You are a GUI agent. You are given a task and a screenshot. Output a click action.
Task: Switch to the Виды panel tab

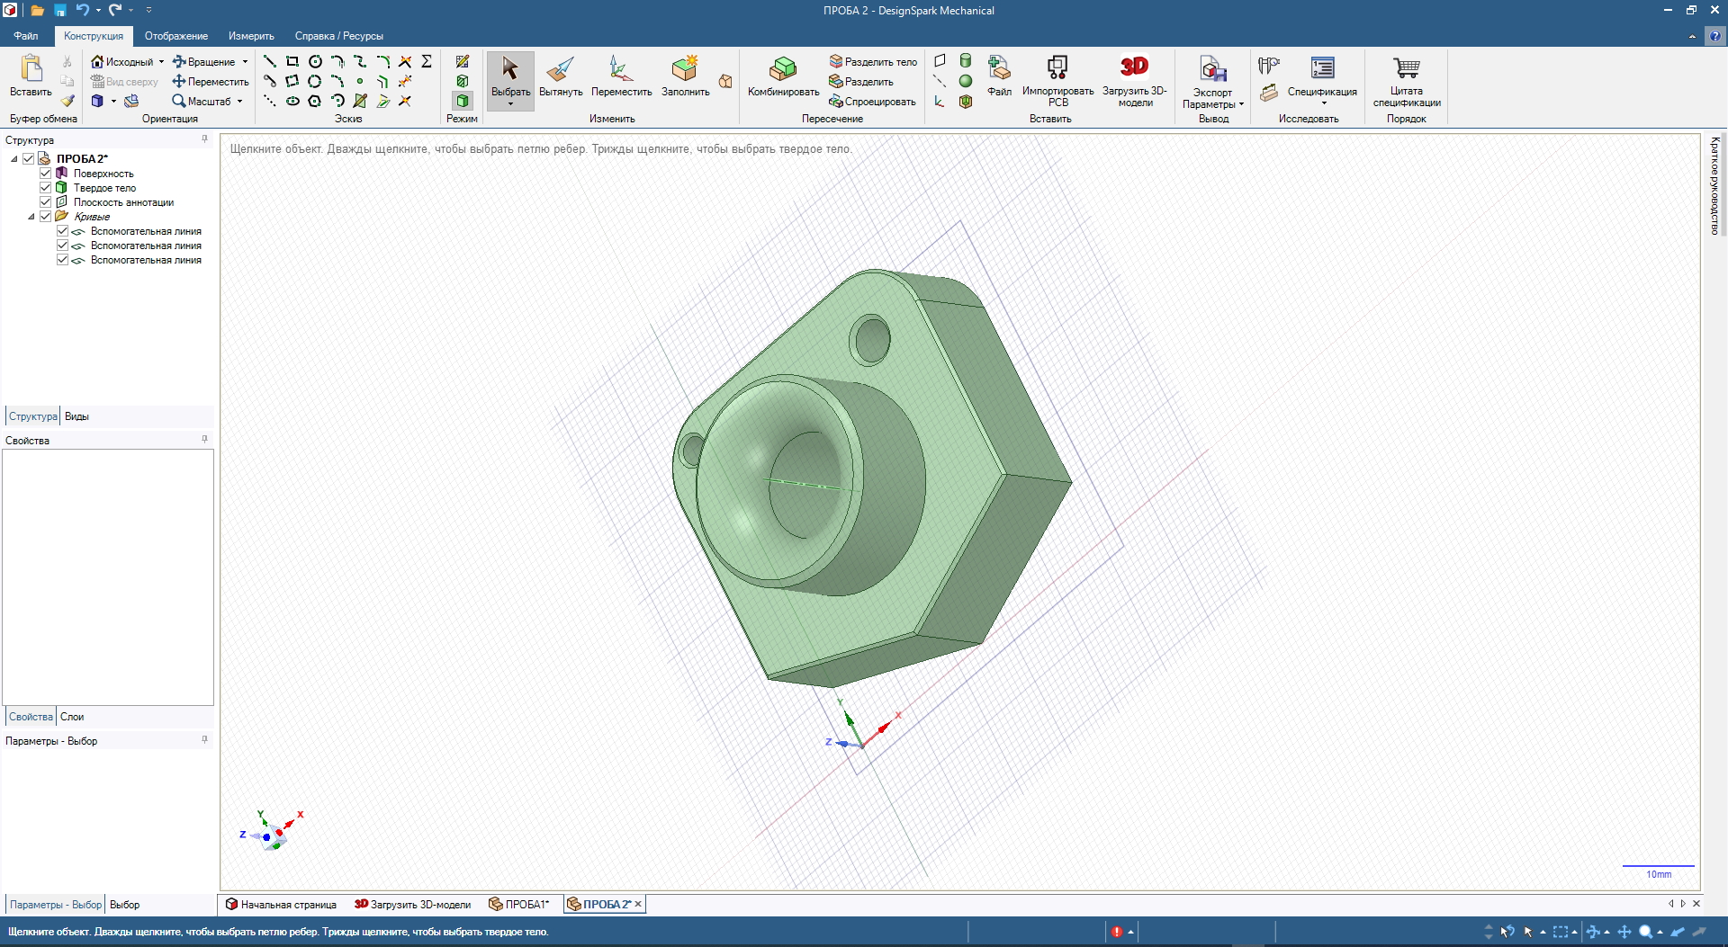pos(76,416)
